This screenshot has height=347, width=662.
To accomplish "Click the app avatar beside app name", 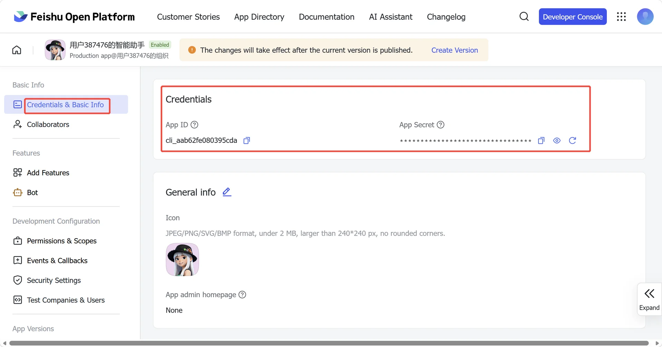I will [x=55, y=50].
